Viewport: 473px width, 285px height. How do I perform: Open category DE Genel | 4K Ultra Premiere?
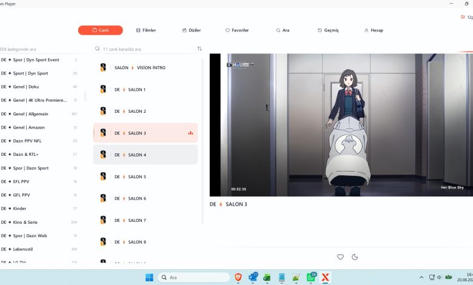(39, 100)
